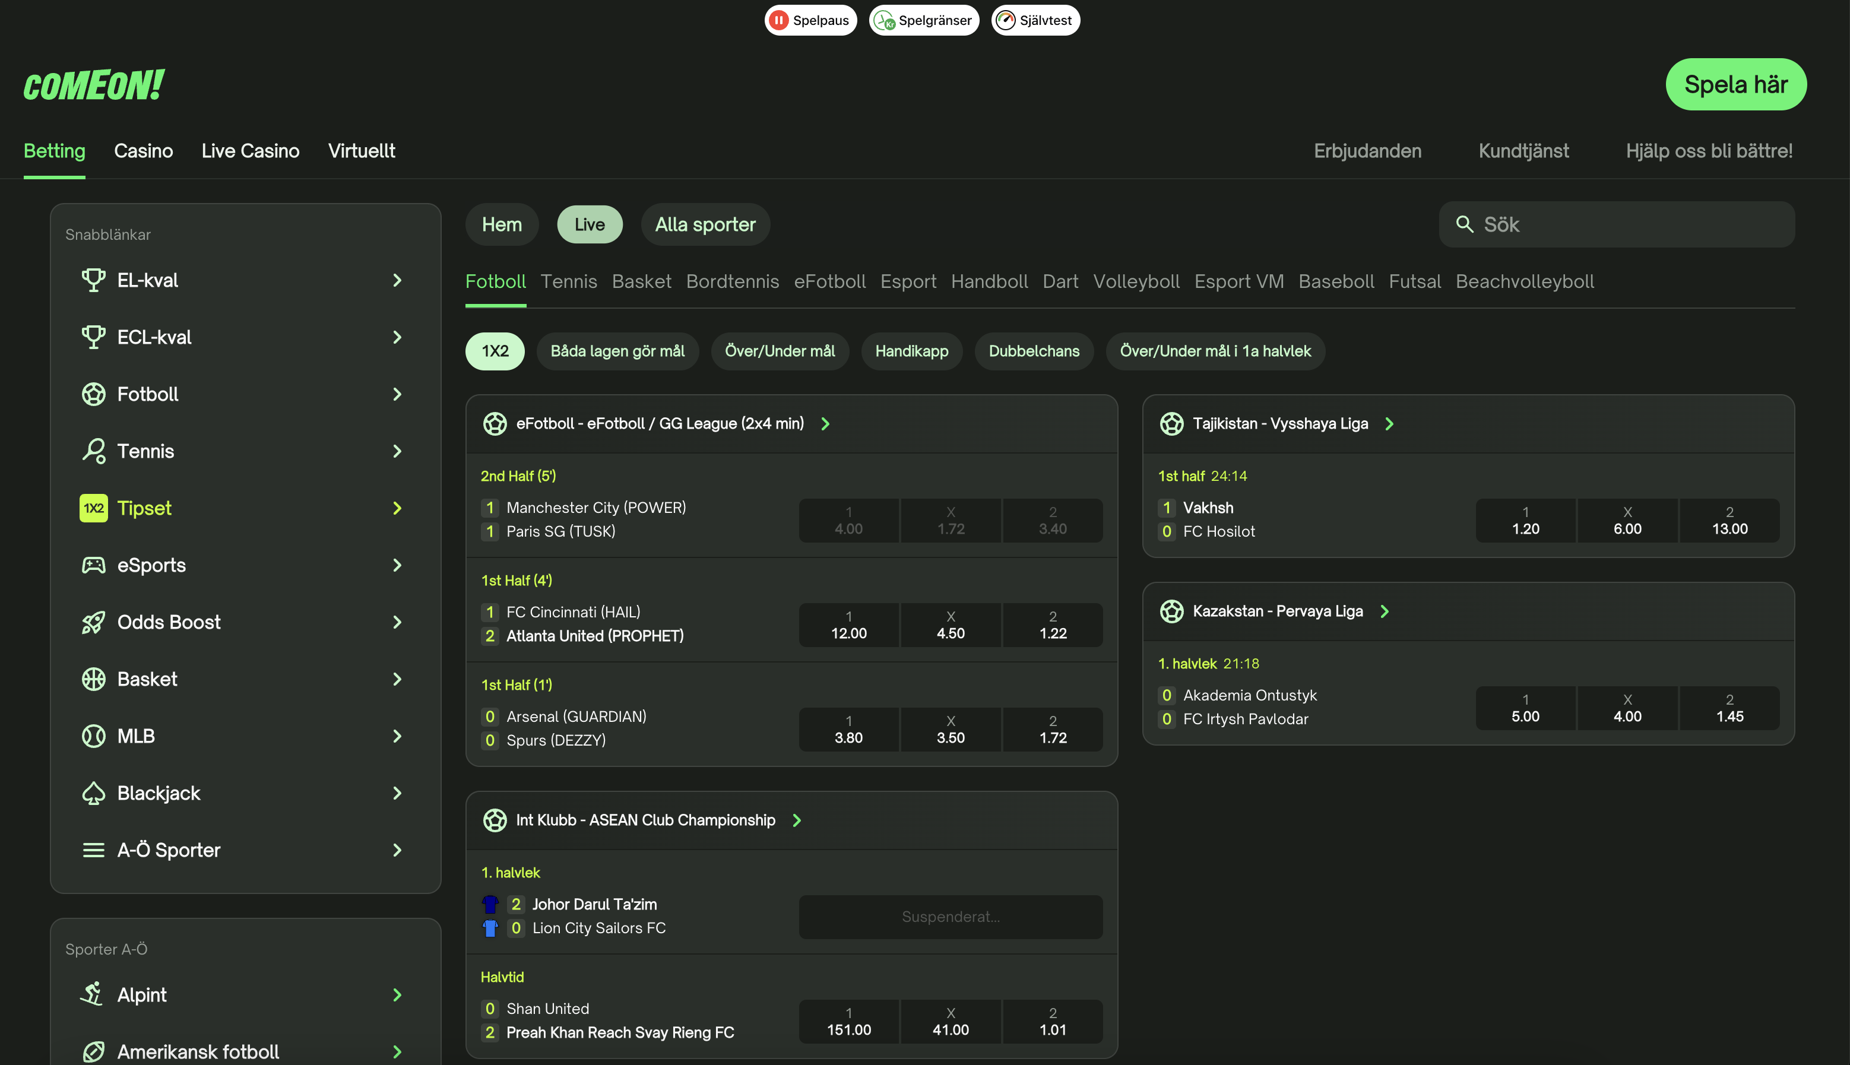Click the ComeOn! logo

click(x=94, y=85)
